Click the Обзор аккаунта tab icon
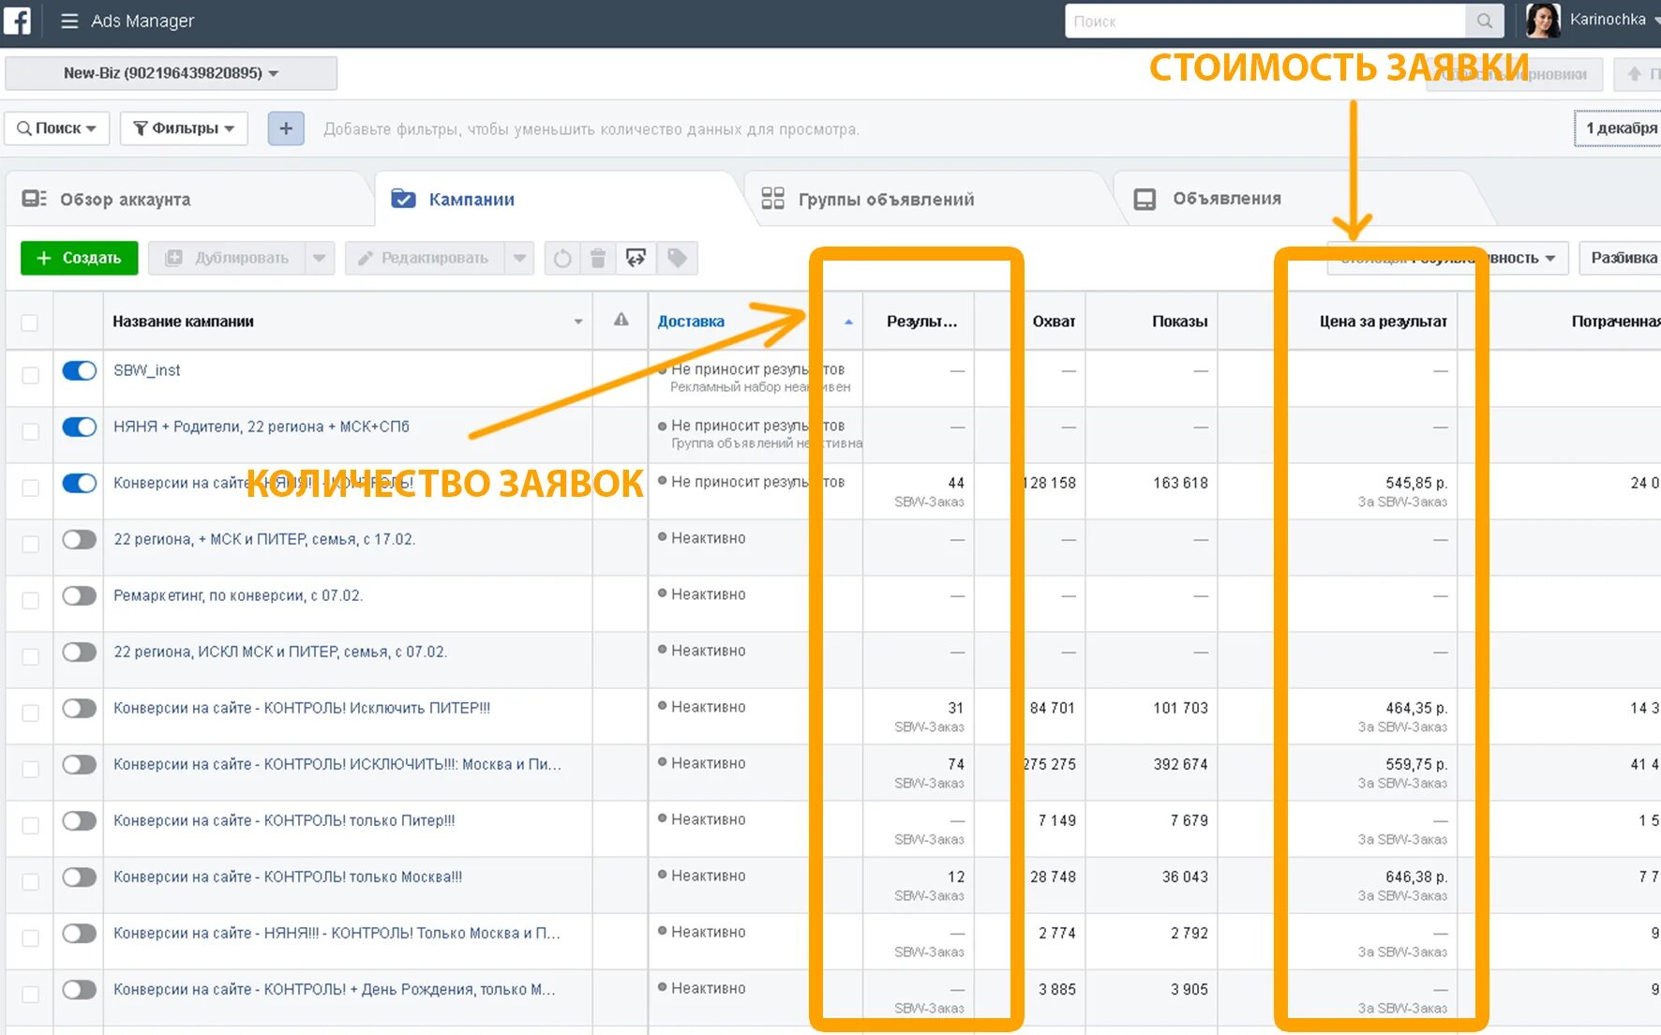The image size is (1661, 1035). (35, 199)
